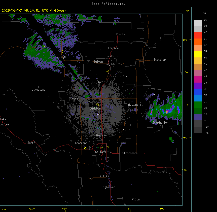This screenshot has height=212, width=217.
Task: Click the yellow diamond marker south of RedDeer
Action: coord(107,71)
